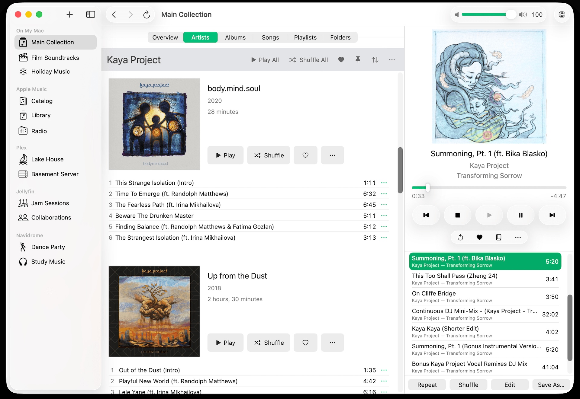Pause the current song

coord(520,215)
